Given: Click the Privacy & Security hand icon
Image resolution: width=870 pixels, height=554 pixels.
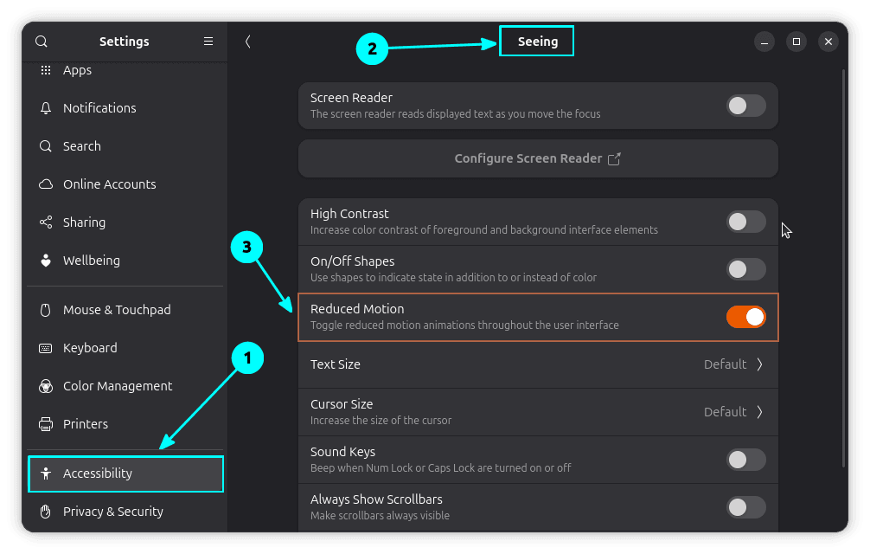Looking at the screenshot, I should tap(46, 512).
